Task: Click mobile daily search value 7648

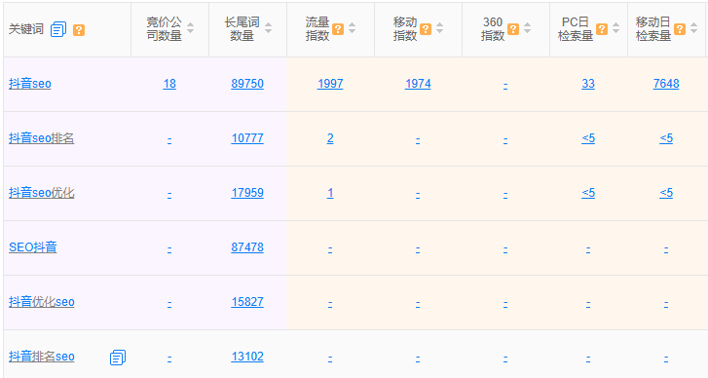Action: (666, 84)
